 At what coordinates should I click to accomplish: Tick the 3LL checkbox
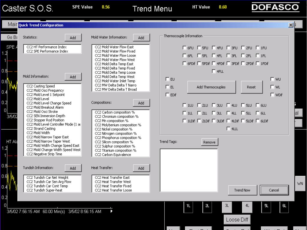coord(213,113)
